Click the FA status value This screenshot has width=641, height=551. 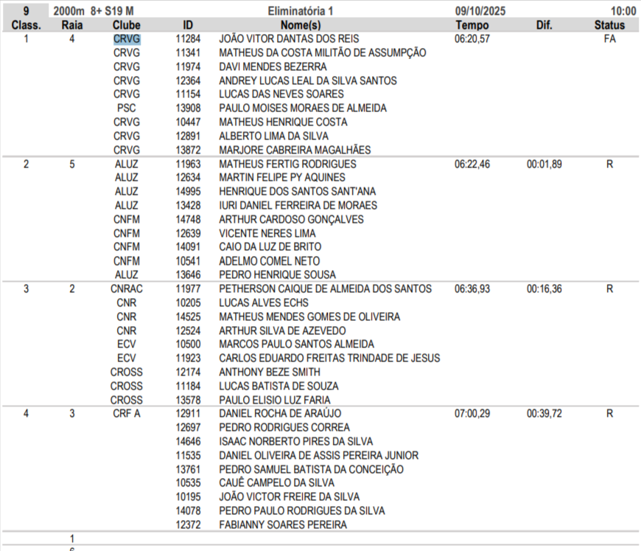tap(609, 39)
